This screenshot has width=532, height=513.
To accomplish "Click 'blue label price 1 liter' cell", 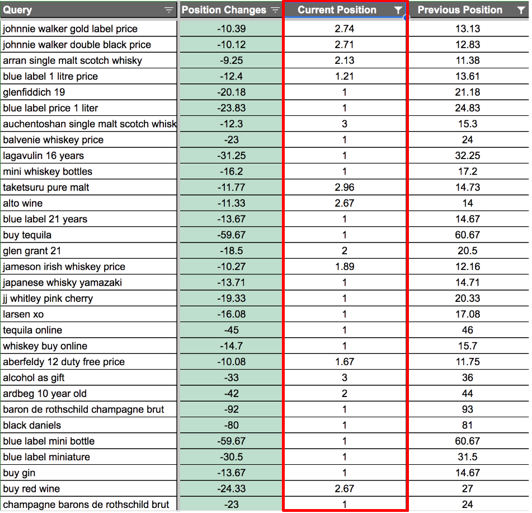I will click(x=89, y=108).
